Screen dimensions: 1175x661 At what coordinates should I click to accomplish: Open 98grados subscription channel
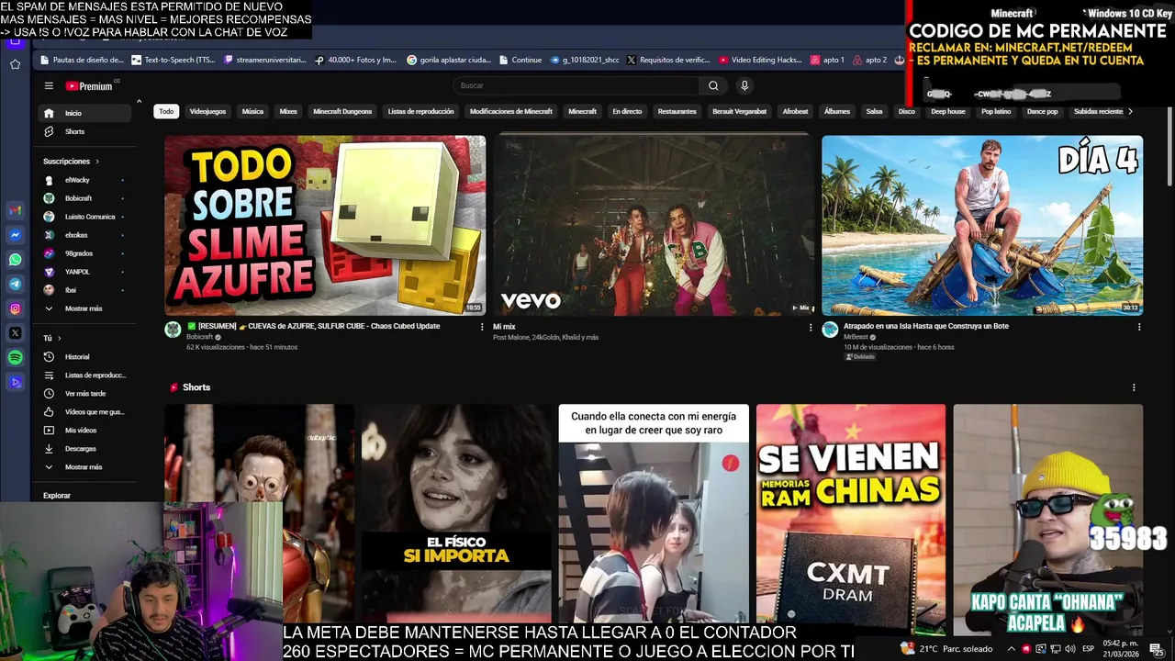84,253
